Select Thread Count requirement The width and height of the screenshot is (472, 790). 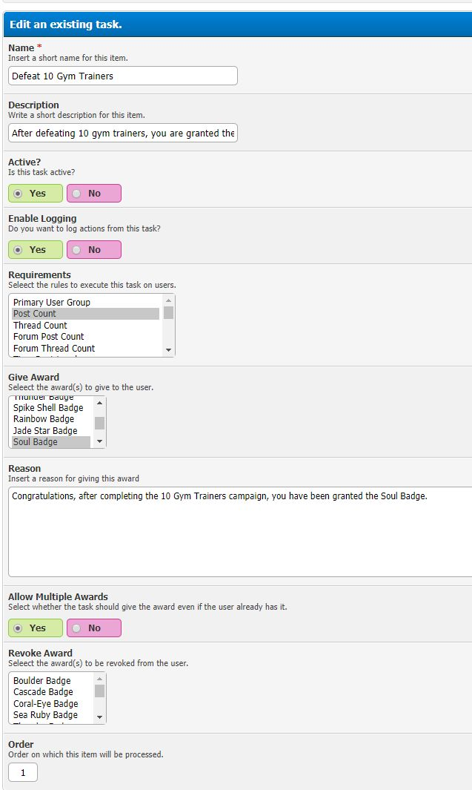pyautogui.click(x=40, y=326)
